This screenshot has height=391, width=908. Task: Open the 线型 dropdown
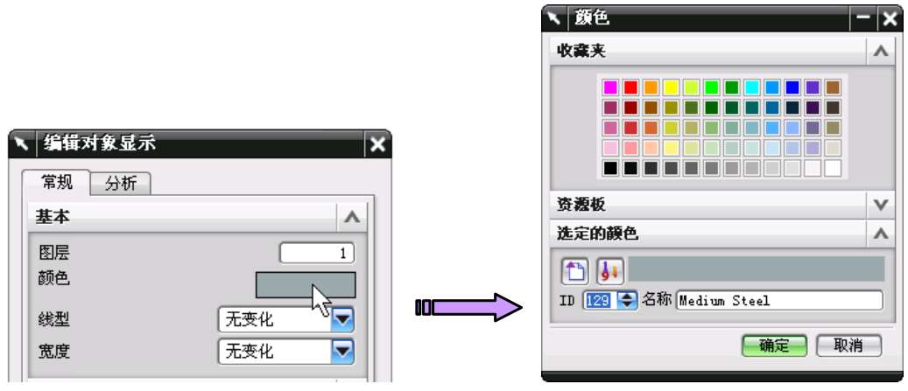coord(343,319)
